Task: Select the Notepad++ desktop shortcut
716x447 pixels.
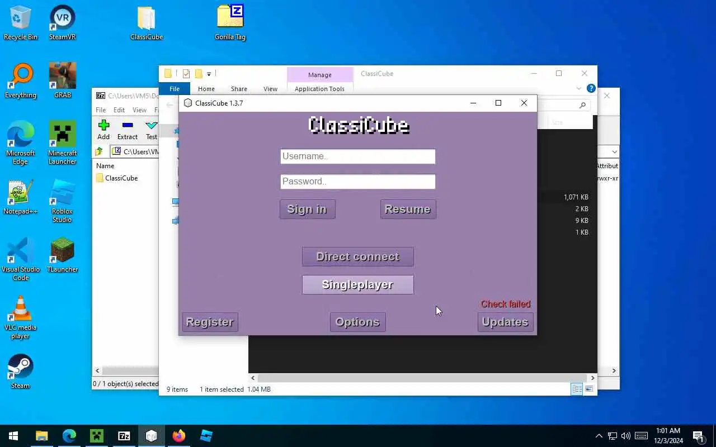Action: click(20, 197)
